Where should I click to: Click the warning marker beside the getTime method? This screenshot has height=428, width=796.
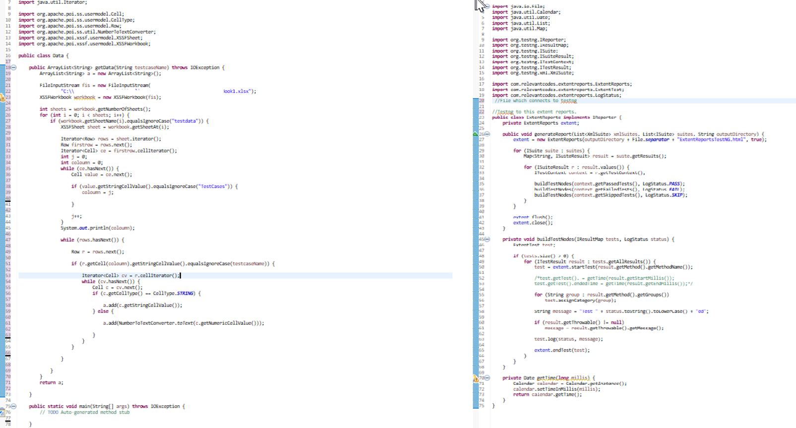pyautogui.click(x=476, y=379)
